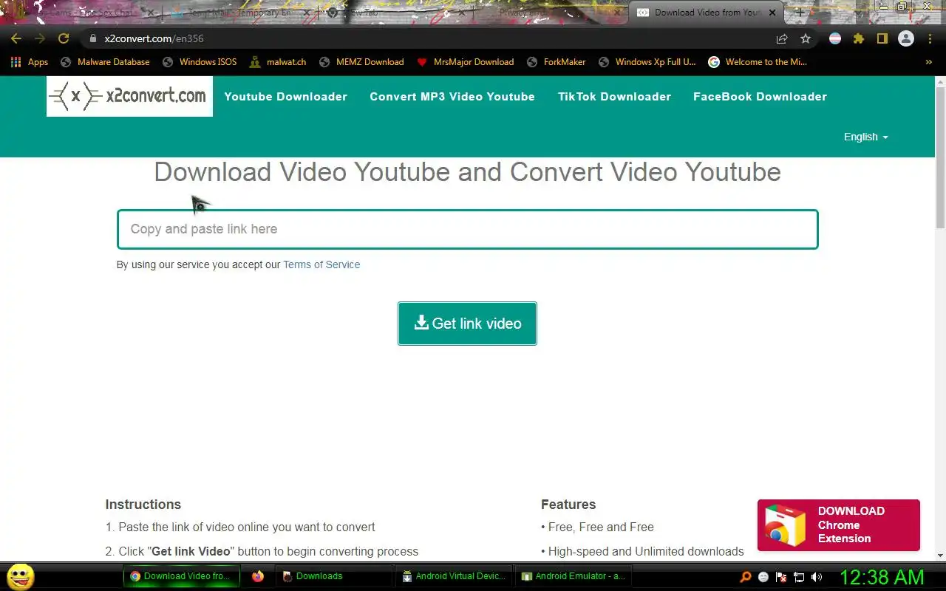Click main heading Download Video Youtube
This screenshot has height=591, width=946.
pyautogui.click(x=467, y=172)
